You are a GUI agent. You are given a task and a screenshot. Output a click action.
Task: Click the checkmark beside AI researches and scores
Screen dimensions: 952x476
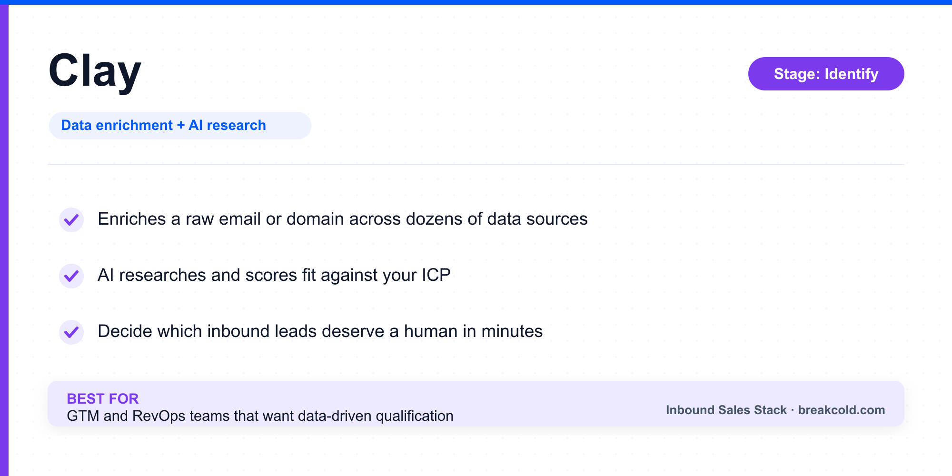point(71,276)
